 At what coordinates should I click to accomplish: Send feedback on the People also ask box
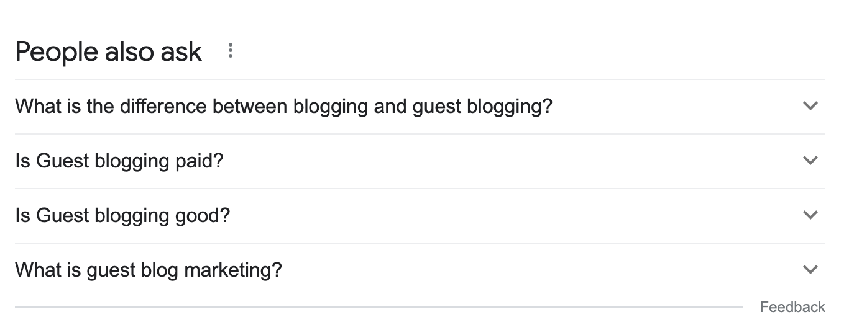(792, 307)
